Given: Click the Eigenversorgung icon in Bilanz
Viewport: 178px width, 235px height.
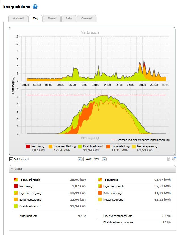Looking at the screenshot, I should (x=16, y=193).
